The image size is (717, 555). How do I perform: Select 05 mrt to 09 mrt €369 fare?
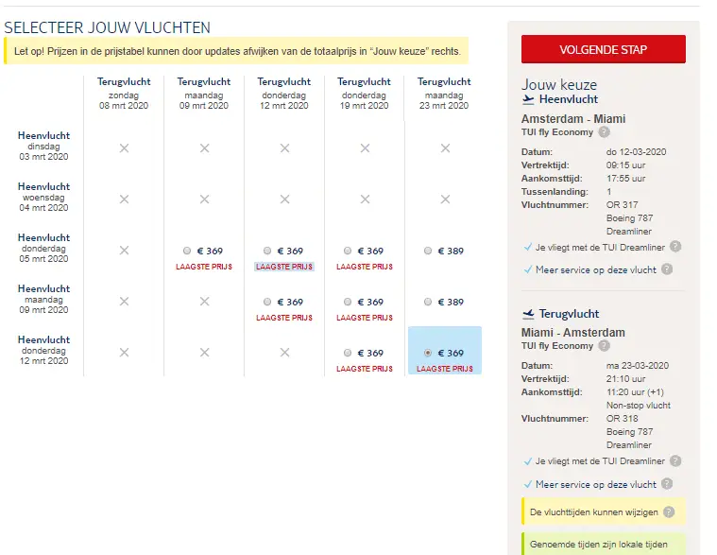[x=186, y=251]
